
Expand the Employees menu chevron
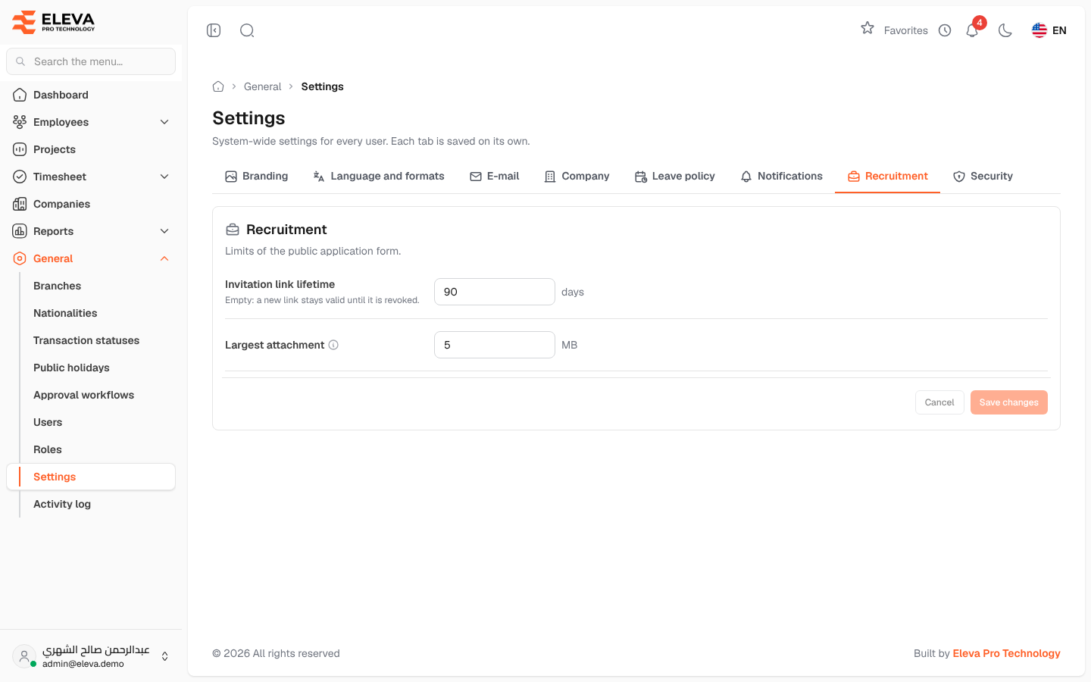(164, 122)
